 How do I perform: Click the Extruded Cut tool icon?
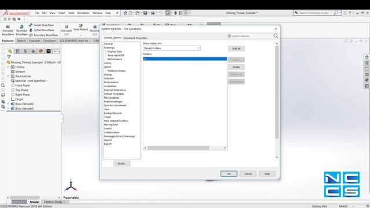coord(66,27)
